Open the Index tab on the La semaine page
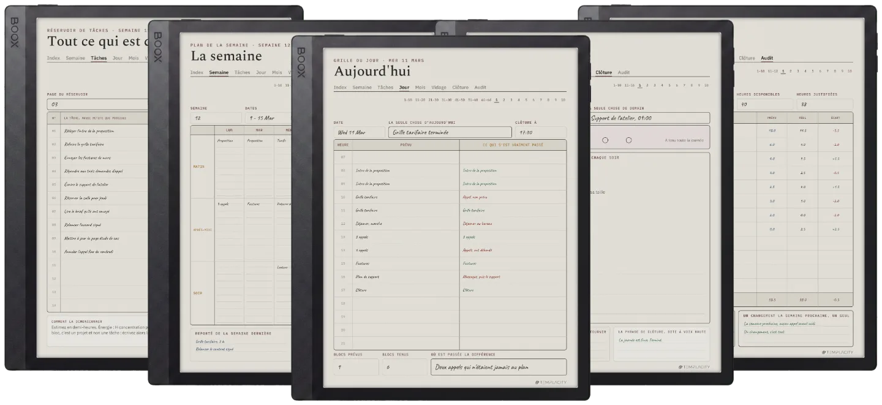Screen dimensions: 882x405 pos(197,72)
